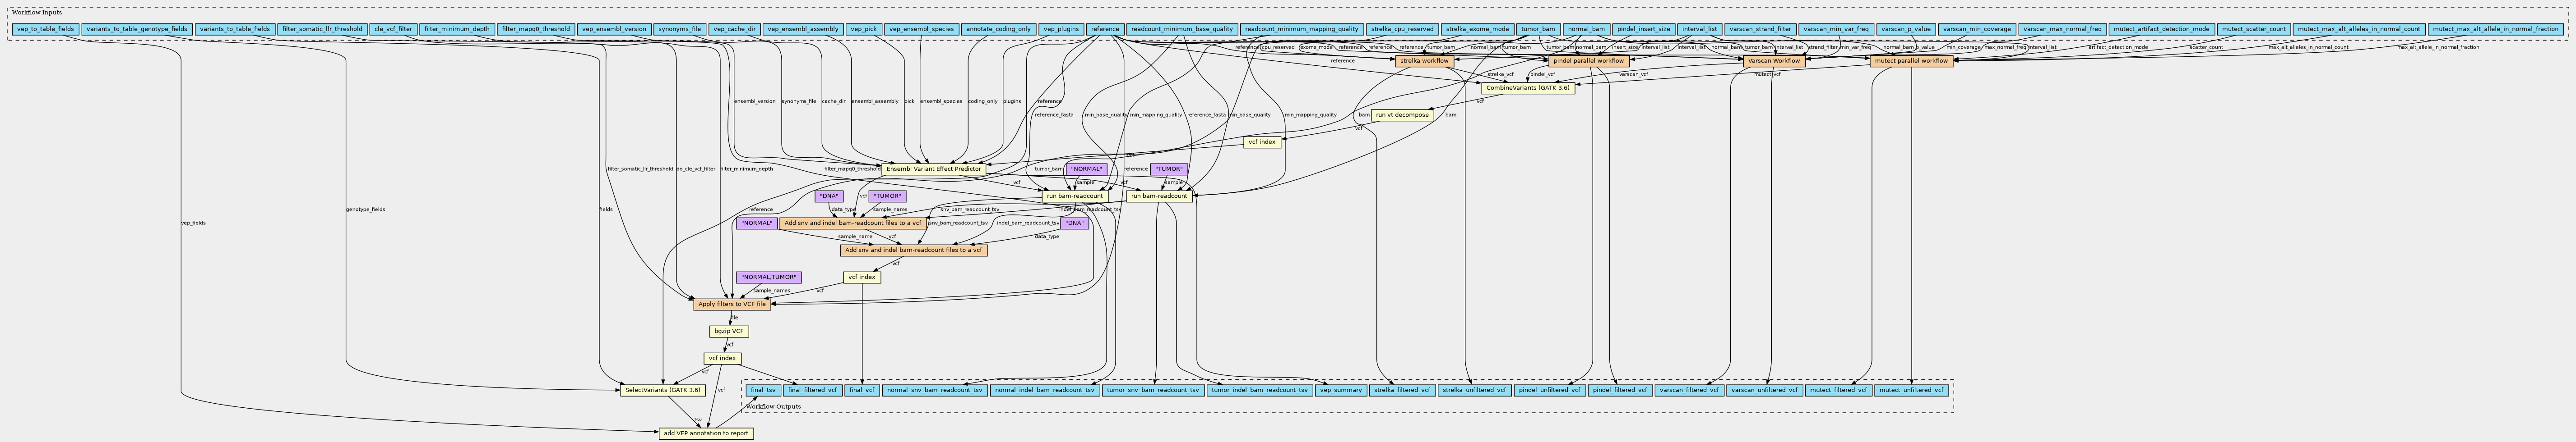Click the reference input node
2576x442 pixels.
point(1105,29)
